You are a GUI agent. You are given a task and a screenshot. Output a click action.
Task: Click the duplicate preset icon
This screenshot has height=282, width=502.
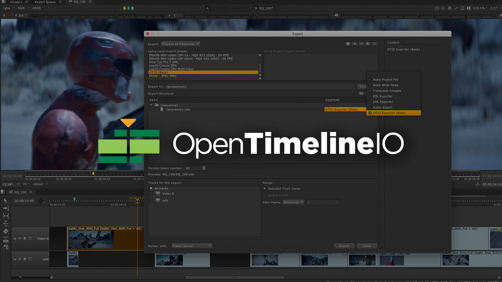368,44
